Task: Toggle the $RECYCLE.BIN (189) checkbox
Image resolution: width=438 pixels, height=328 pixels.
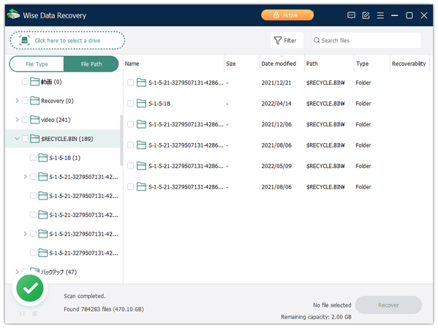Action: 25,139
